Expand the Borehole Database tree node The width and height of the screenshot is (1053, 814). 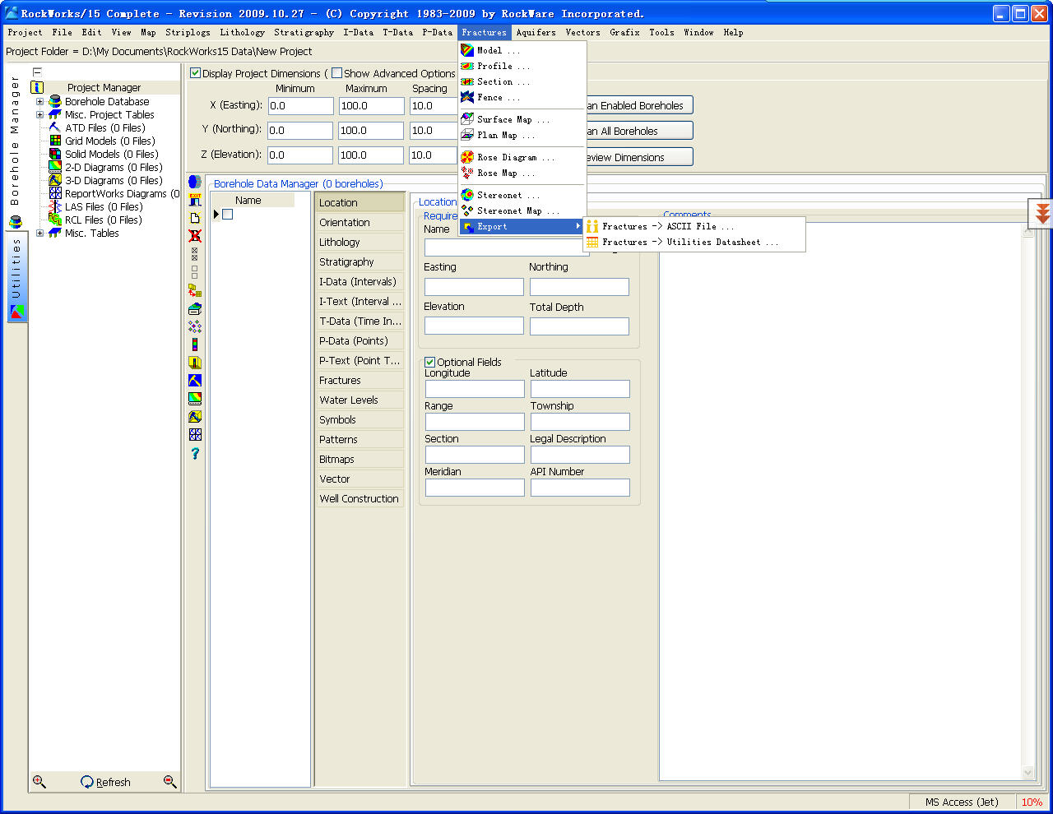(39, 102)
